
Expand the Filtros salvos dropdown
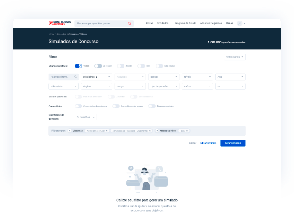[x=235, y=56]
